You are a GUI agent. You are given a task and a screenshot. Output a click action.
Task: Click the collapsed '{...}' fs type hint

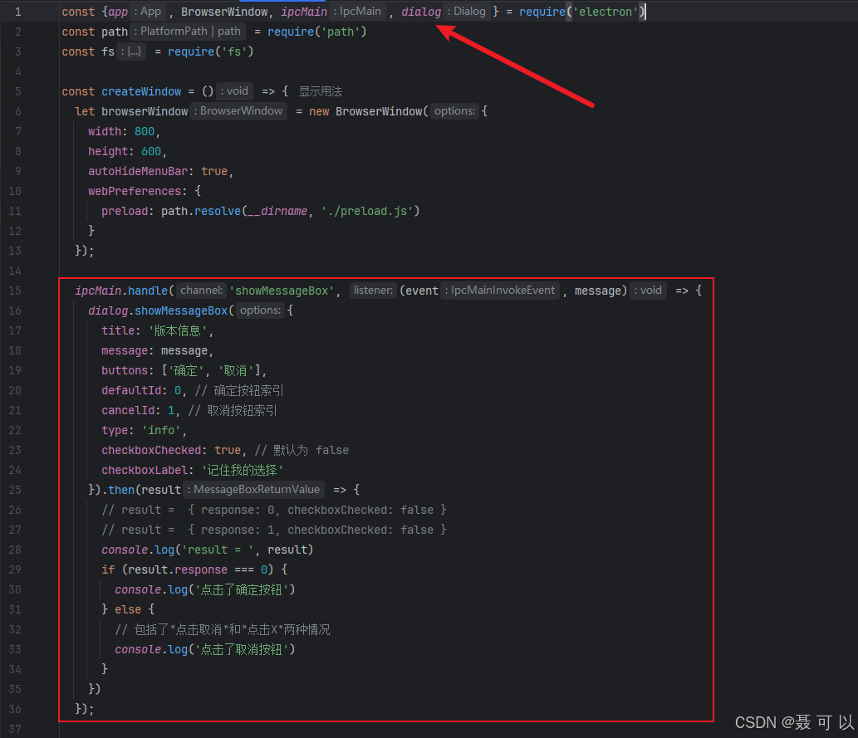[x=131, y=51]
